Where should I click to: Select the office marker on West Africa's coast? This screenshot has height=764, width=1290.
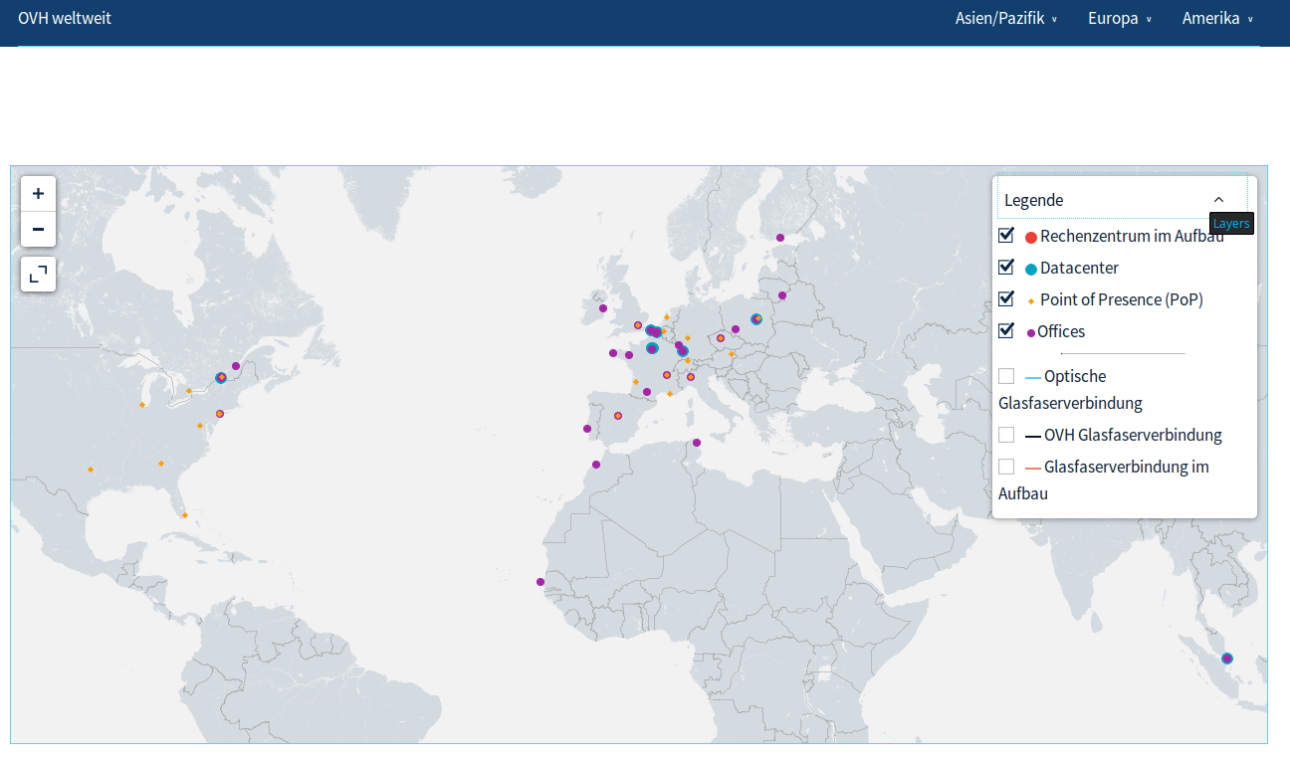click(x=540, y=582)
